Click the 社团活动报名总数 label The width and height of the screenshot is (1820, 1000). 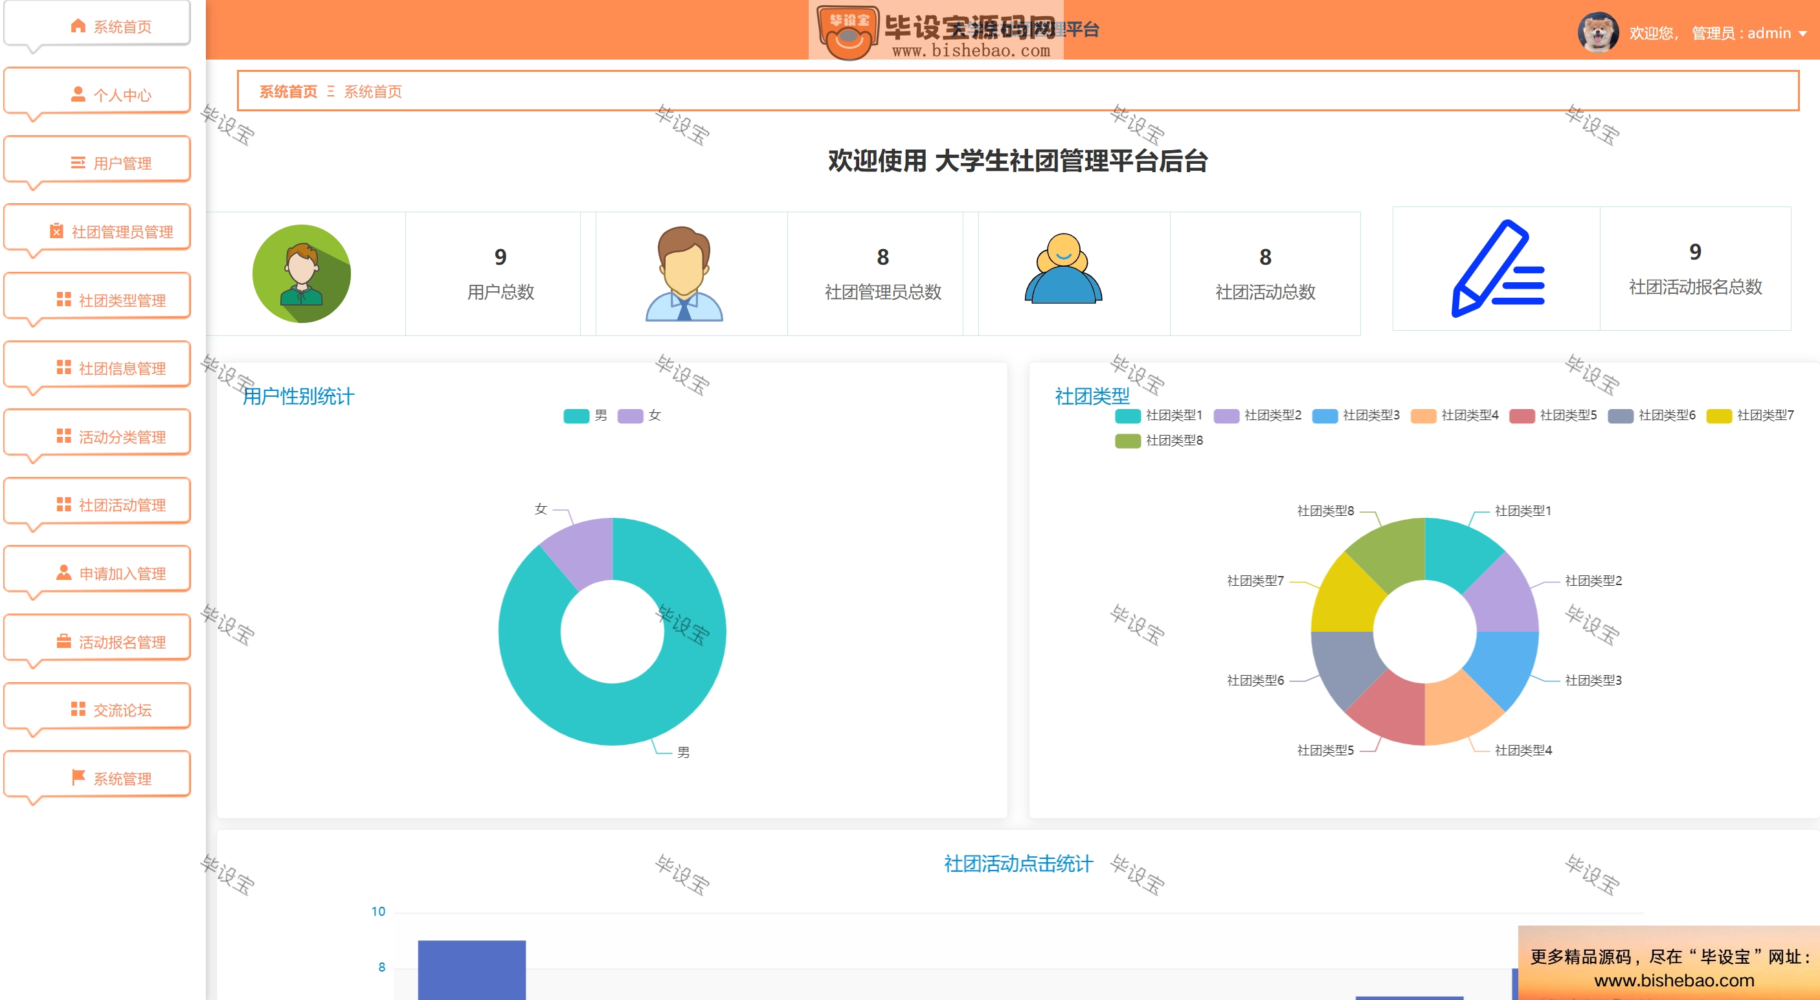coord(1695,287)
